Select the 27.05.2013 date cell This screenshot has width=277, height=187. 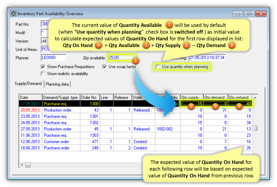(x=30, y=129)
